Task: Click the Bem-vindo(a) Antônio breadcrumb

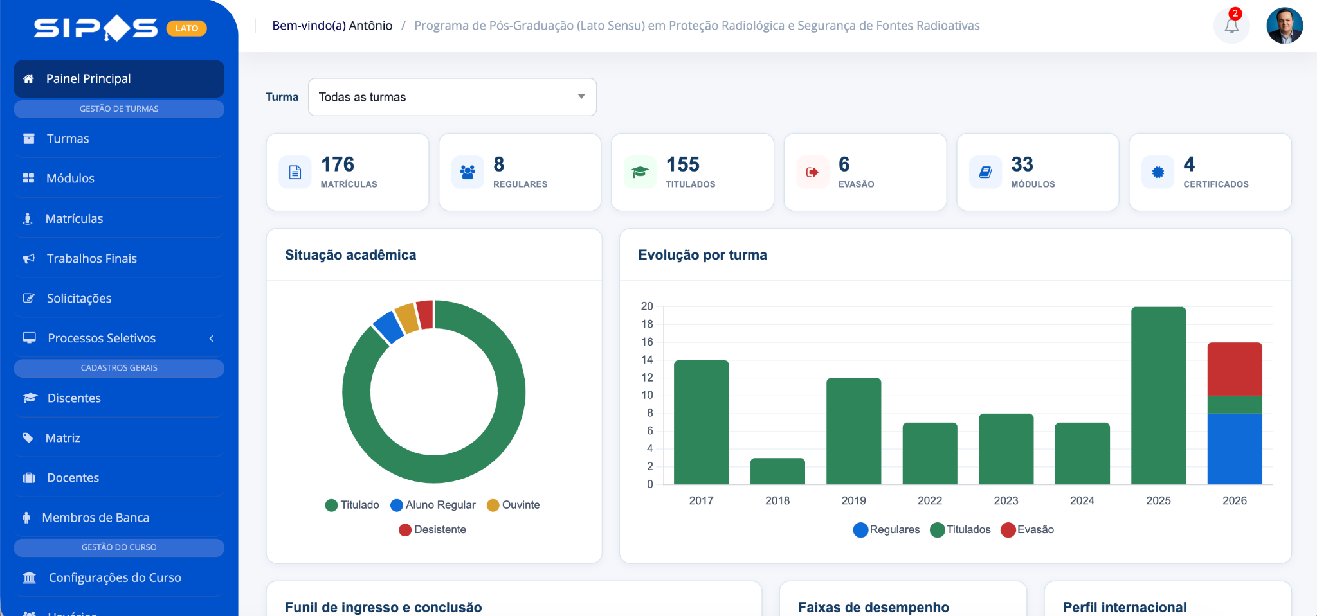Action: tap(332, 26)
